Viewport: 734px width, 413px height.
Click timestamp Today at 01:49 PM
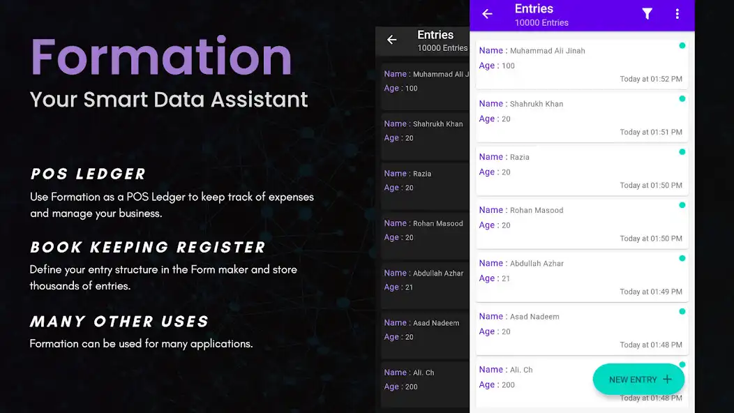point(651,291)
